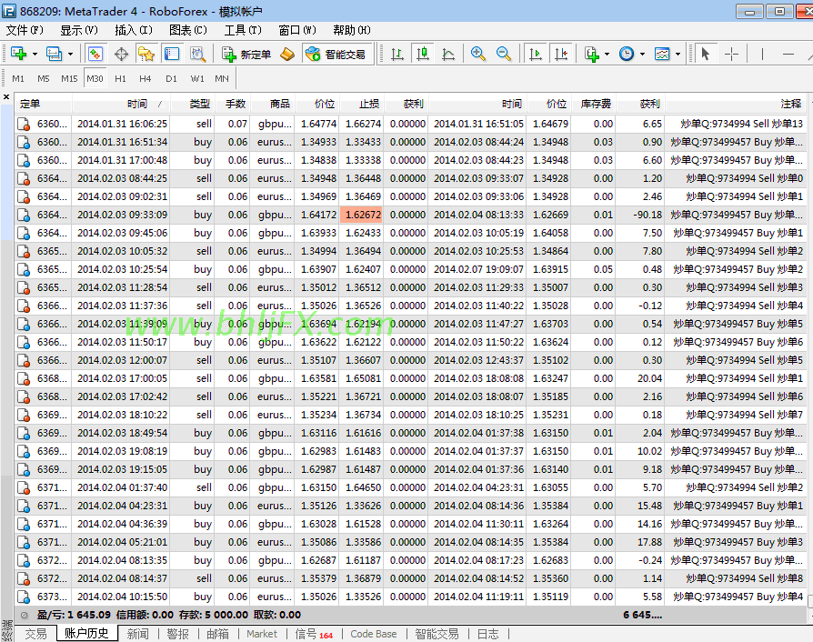
Task: Select the line chart icon
Action: [x=448, y=54]
